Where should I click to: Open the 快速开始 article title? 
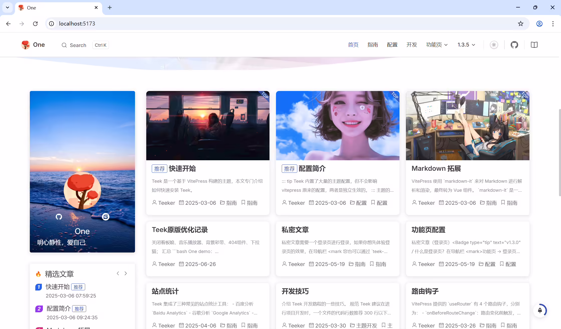182,168
